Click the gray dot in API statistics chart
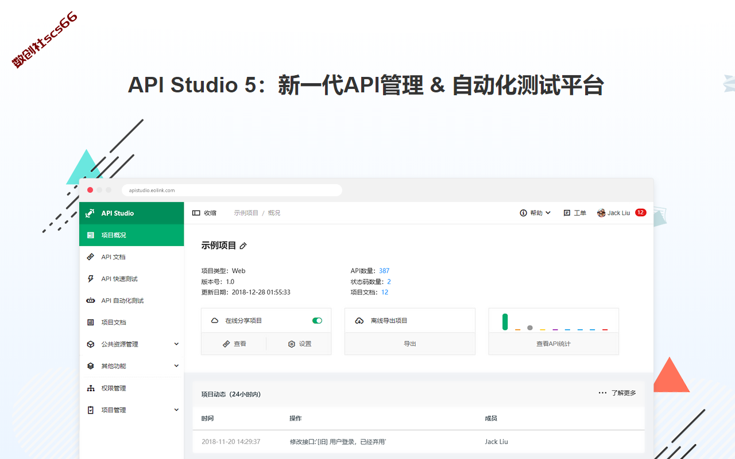735x459 pixels. pyautogui.click(x=530, y=328)
